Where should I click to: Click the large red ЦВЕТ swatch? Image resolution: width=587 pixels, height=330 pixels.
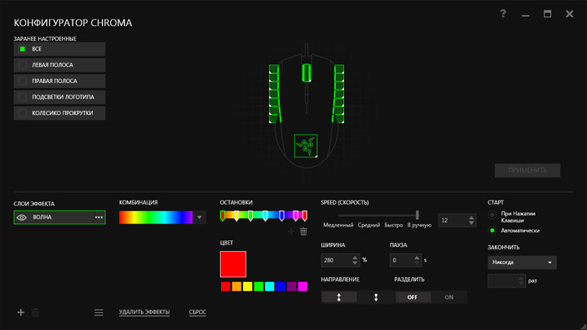point(233,264)
